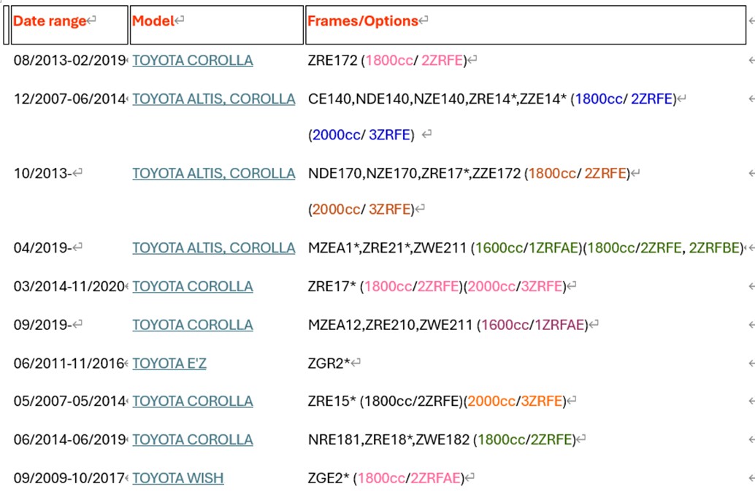The image size is (755, 492).
Task: Open TOYOTA COROLLA link dated 09/2019-
Action: coord(193,325)
